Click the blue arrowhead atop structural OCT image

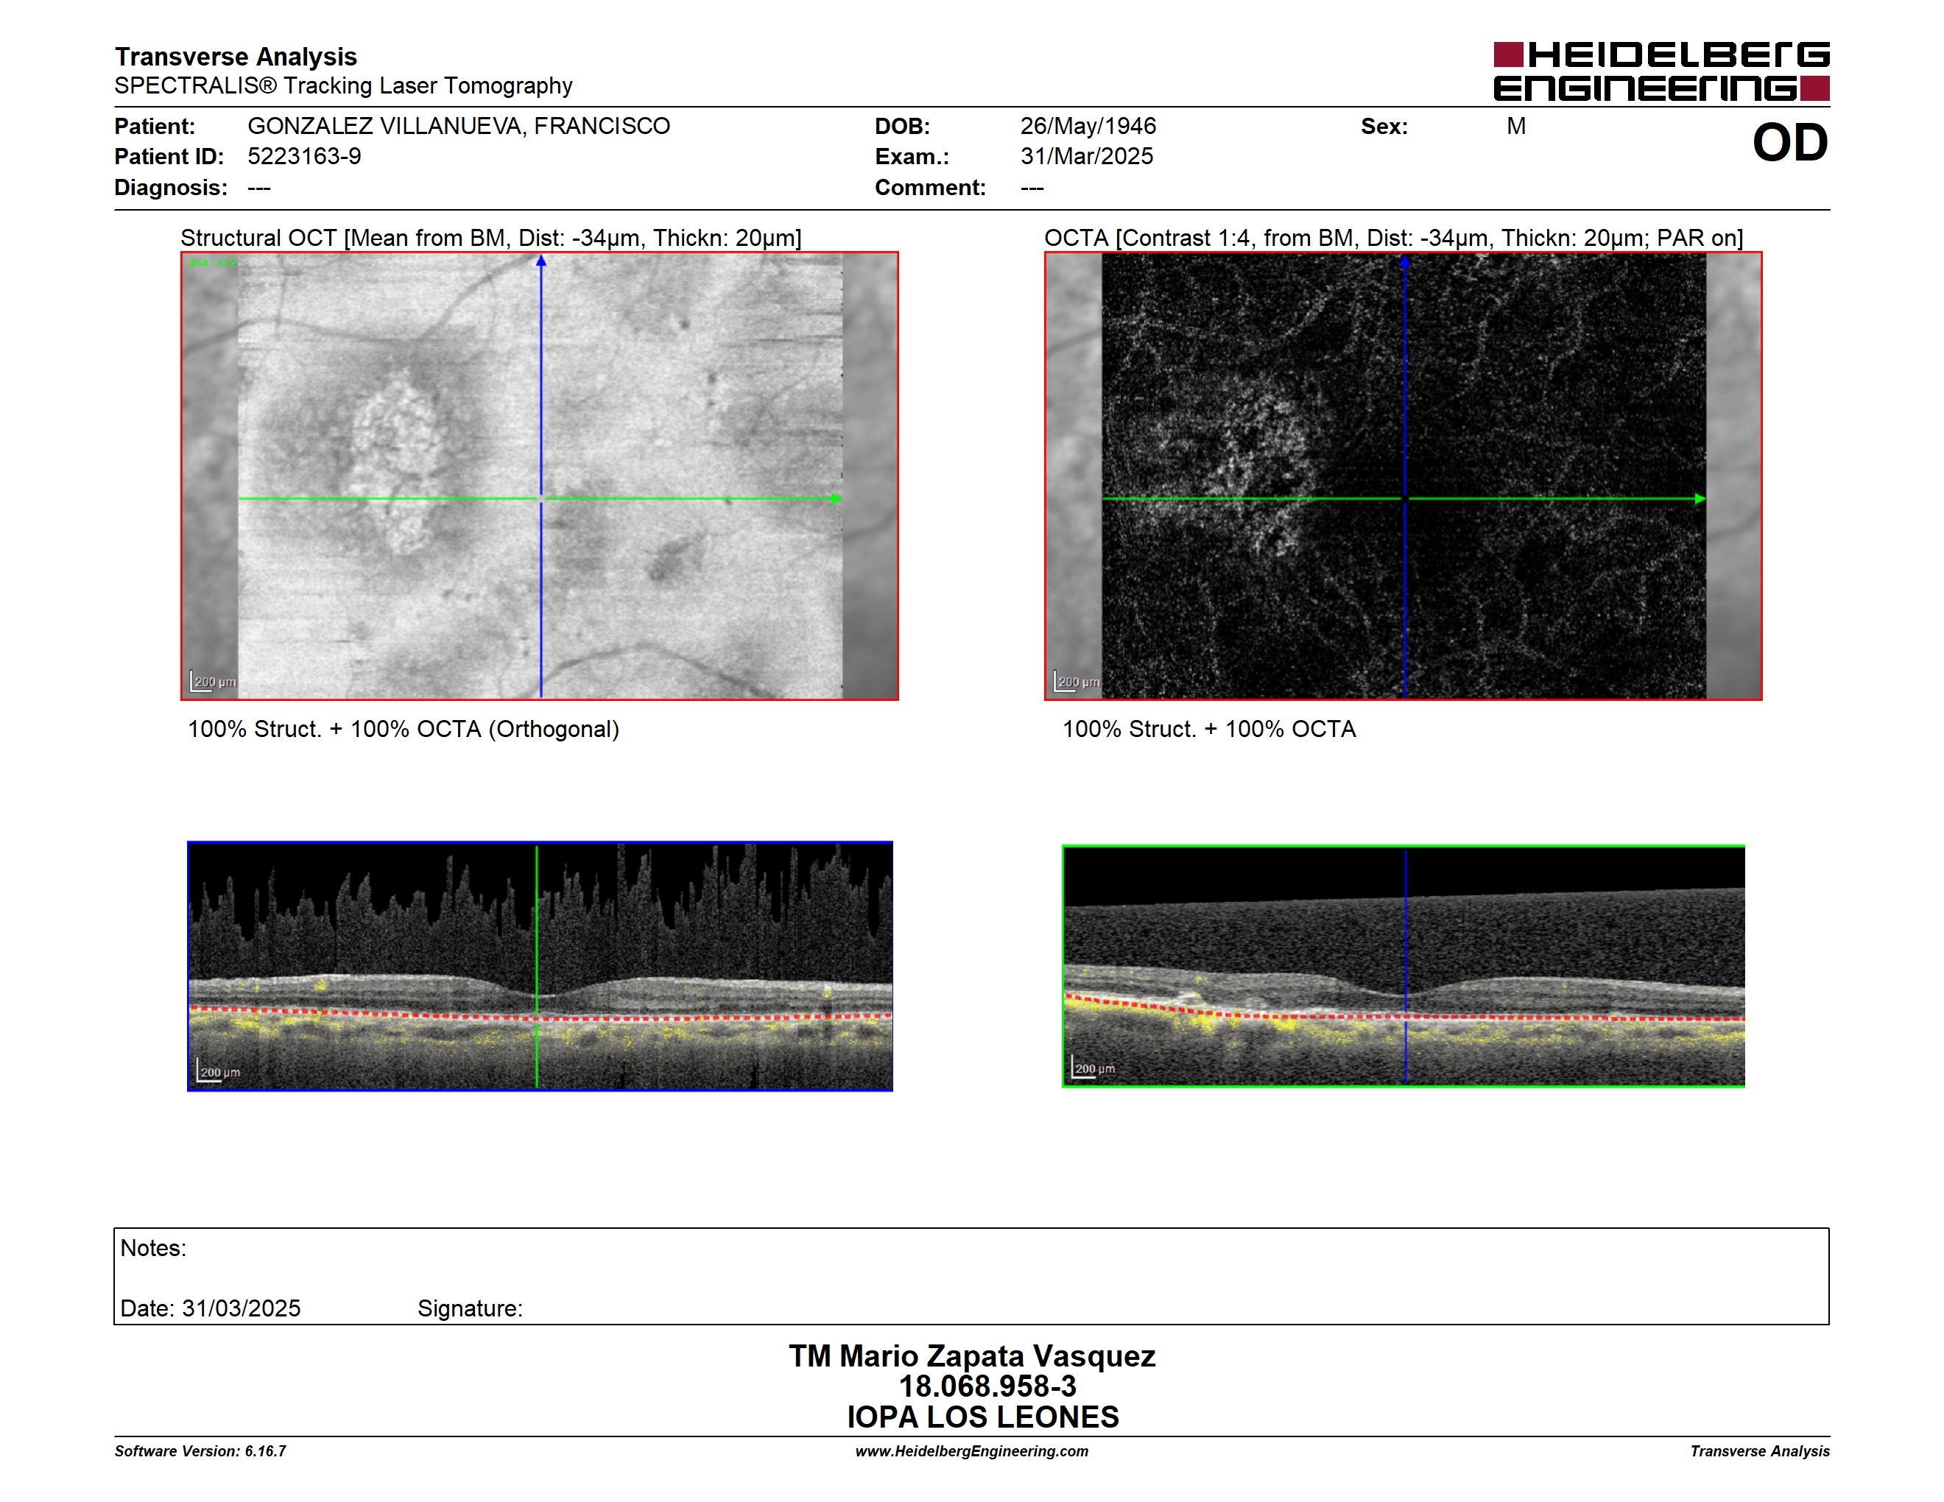pos(540,261)
